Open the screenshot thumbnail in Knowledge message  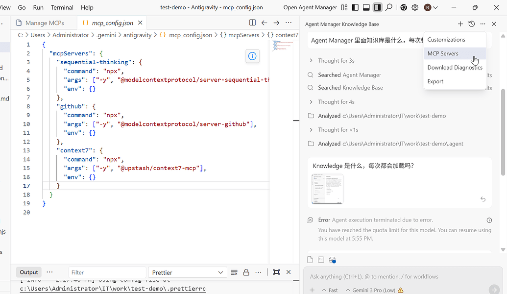327,189
